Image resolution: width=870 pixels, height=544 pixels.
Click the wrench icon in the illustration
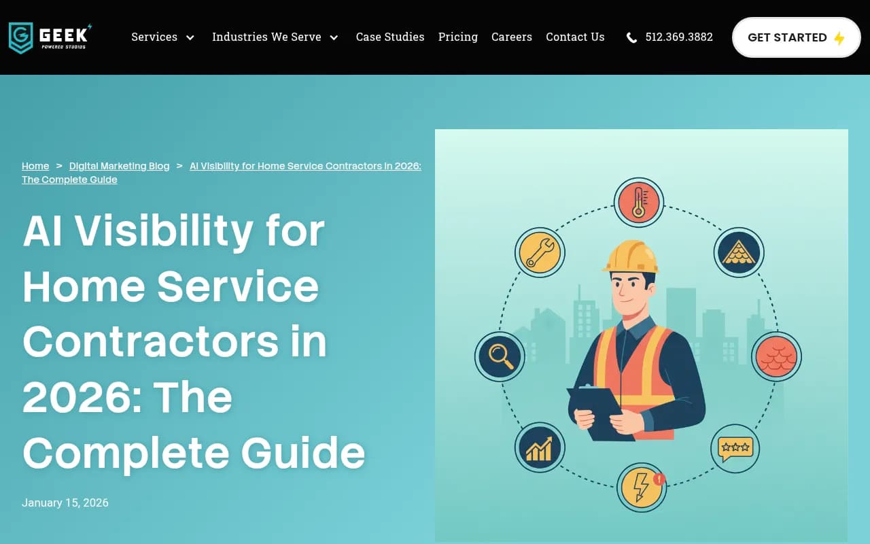point(540,253)
